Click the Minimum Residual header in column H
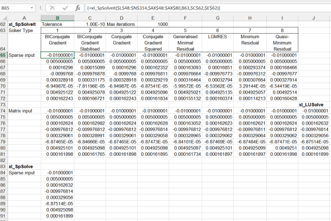 250,42
